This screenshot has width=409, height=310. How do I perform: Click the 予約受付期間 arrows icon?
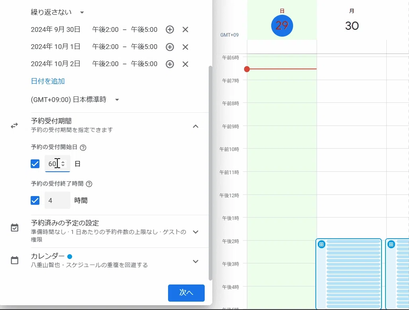14,126
